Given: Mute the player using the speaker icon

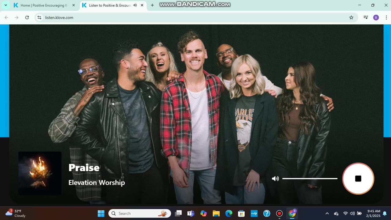Looking at the screenshot, I should pos(275,179).
